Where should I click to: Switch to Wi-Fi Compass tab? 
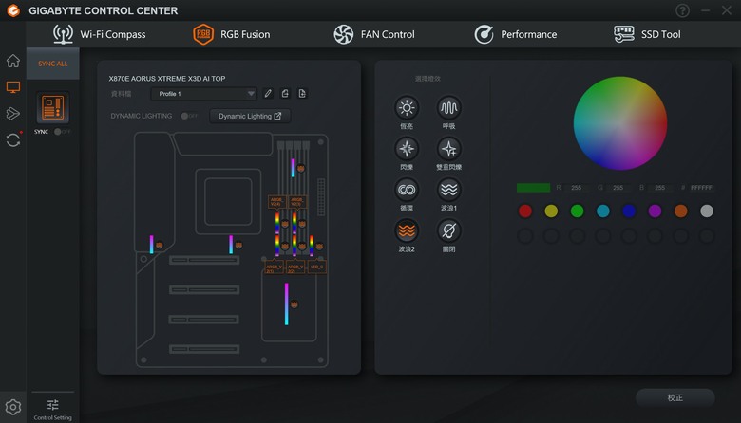coord(99,34)
